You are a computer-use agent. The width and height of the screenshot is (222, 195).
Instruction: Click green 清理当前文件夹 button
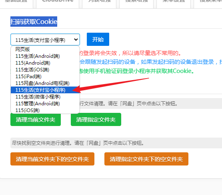coord(36,120)
